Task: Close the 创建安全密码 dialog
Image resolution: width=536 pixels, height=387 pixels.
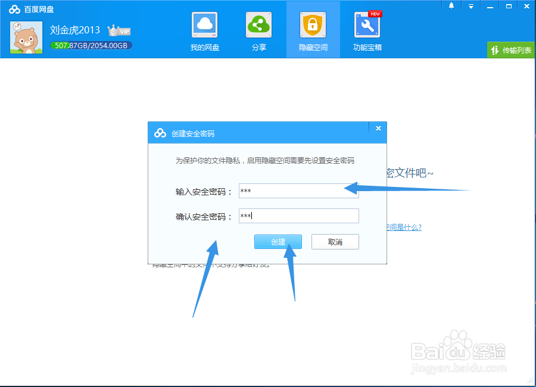Action: 378,128
